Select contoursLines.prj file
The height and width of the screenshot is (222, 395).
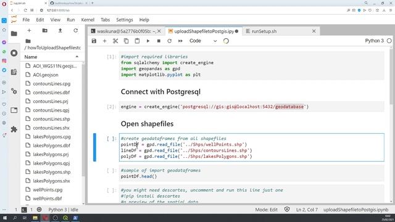click(52, 101)
